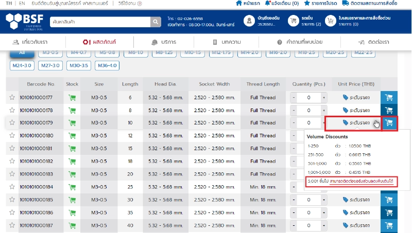Favorite item 1010101000177 with star
The width and height of the screenshot is (412, 233).
coord(12,97)
